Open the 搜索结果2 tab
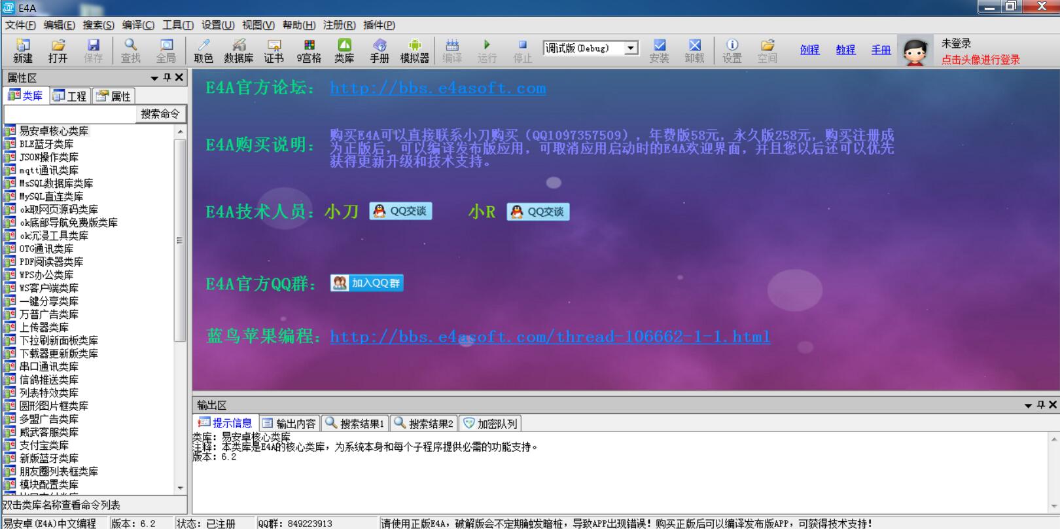 click(424, 424)
